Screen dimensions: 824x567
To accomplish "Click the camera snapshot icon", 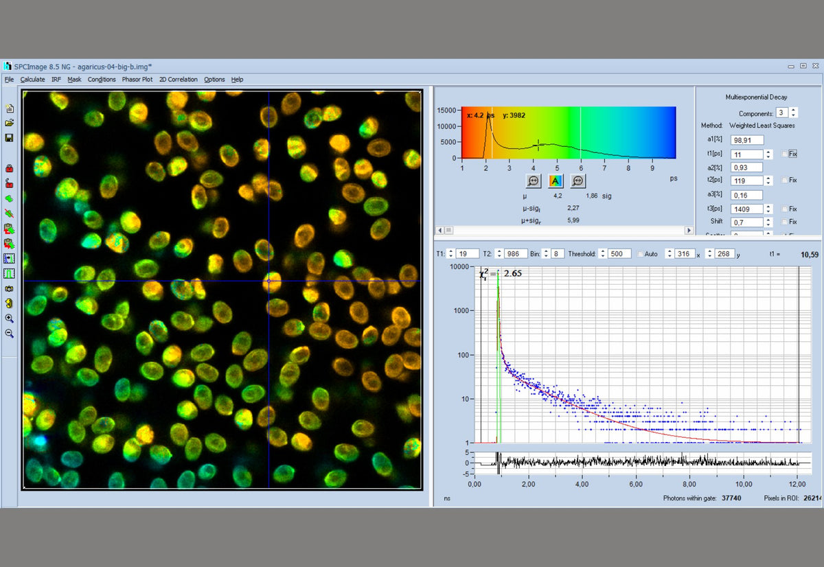I will (10, 288).
